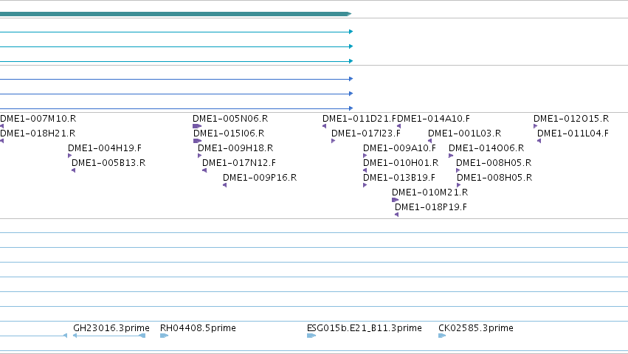Viewport: 628px width, 354px height.
Task: Click the blue glyph under RH04408.5prime
Action: (165, 336)
